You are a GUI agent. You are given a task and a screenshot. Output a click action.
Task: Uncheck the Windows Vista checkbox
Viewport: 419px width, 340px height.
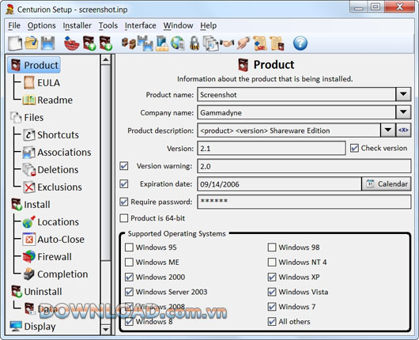pos(272,292)
